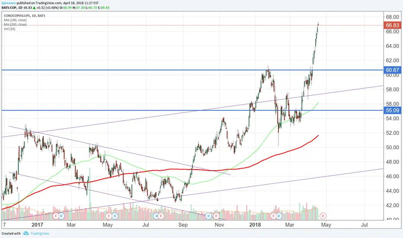Viewport: 403px width, 238px height.
Task: Click the 2018 label on time axis
Action: pyautogui.click(x=255, y=225)
